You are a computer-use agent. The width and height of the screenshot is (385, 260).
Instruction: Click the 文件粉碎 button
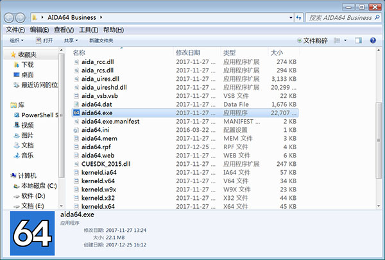(x=312, y=40)
